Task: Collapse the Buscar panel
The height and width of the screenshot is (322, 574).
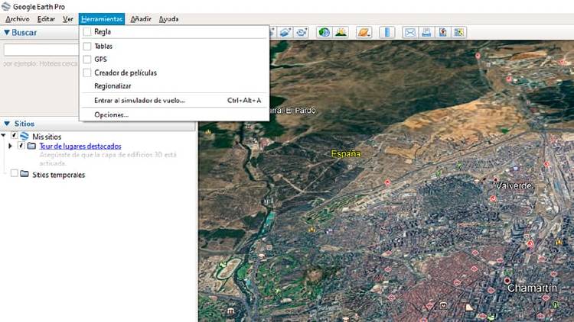Action: point(7,33)
